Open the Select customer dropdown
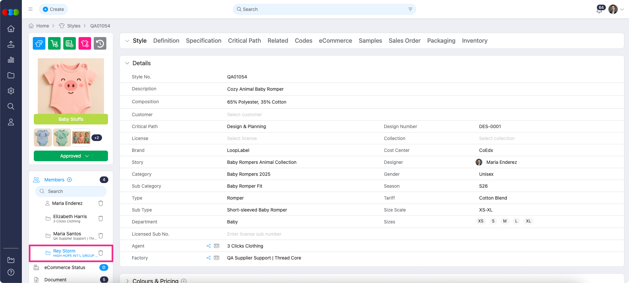Viewport: 629px width, 283px height. 244,115
